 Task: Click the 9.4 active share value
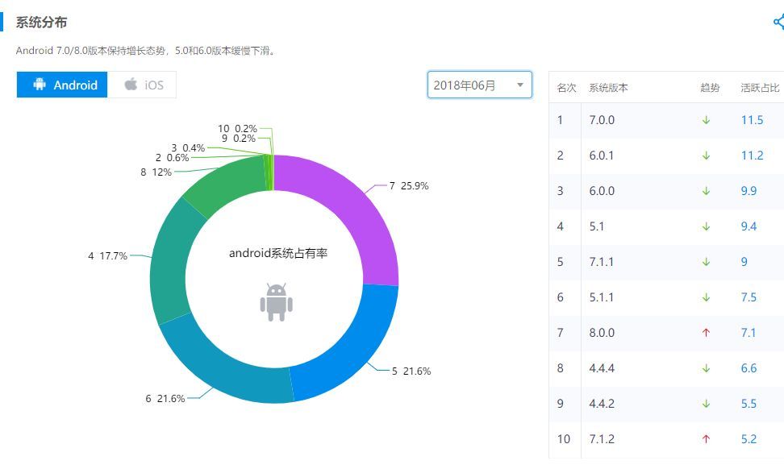point(749,226)
